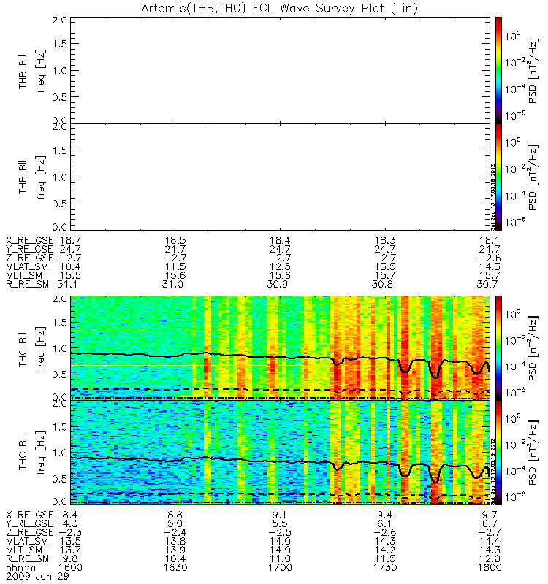Viewport: 548px width, 584px height.
Task: Click the MLT_SM value '14.2'
Action: point(385,550)
